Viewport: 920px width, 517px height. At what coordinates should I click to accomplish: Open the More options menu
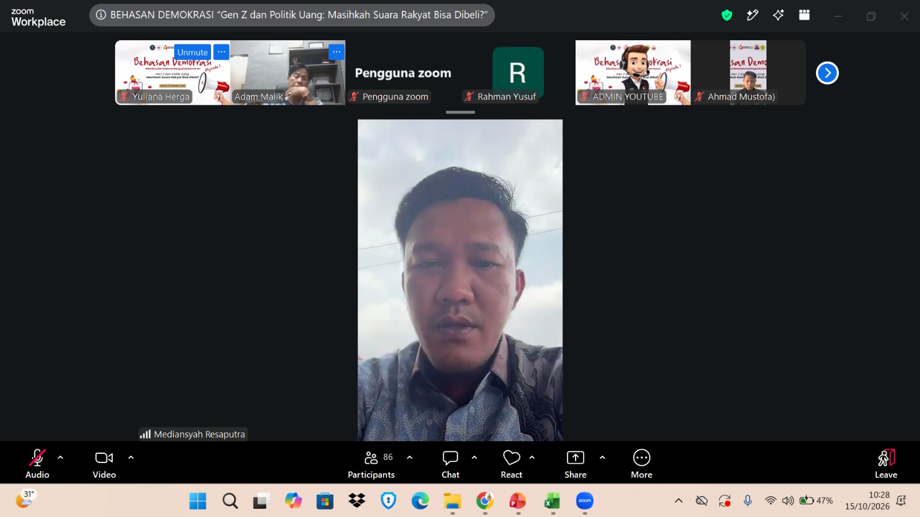coord(642,464)
